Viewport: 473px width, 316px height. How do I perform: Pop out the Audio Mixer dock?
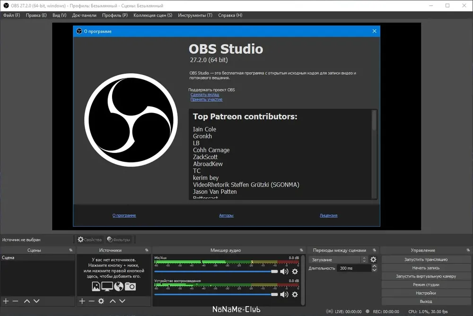tap(301, 250)
